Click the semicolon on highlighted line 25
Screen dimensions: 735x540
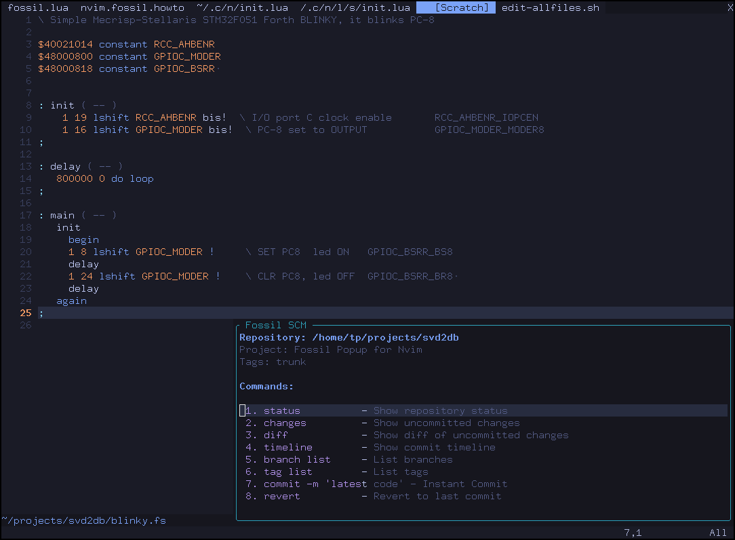click(x=41, y=313)
